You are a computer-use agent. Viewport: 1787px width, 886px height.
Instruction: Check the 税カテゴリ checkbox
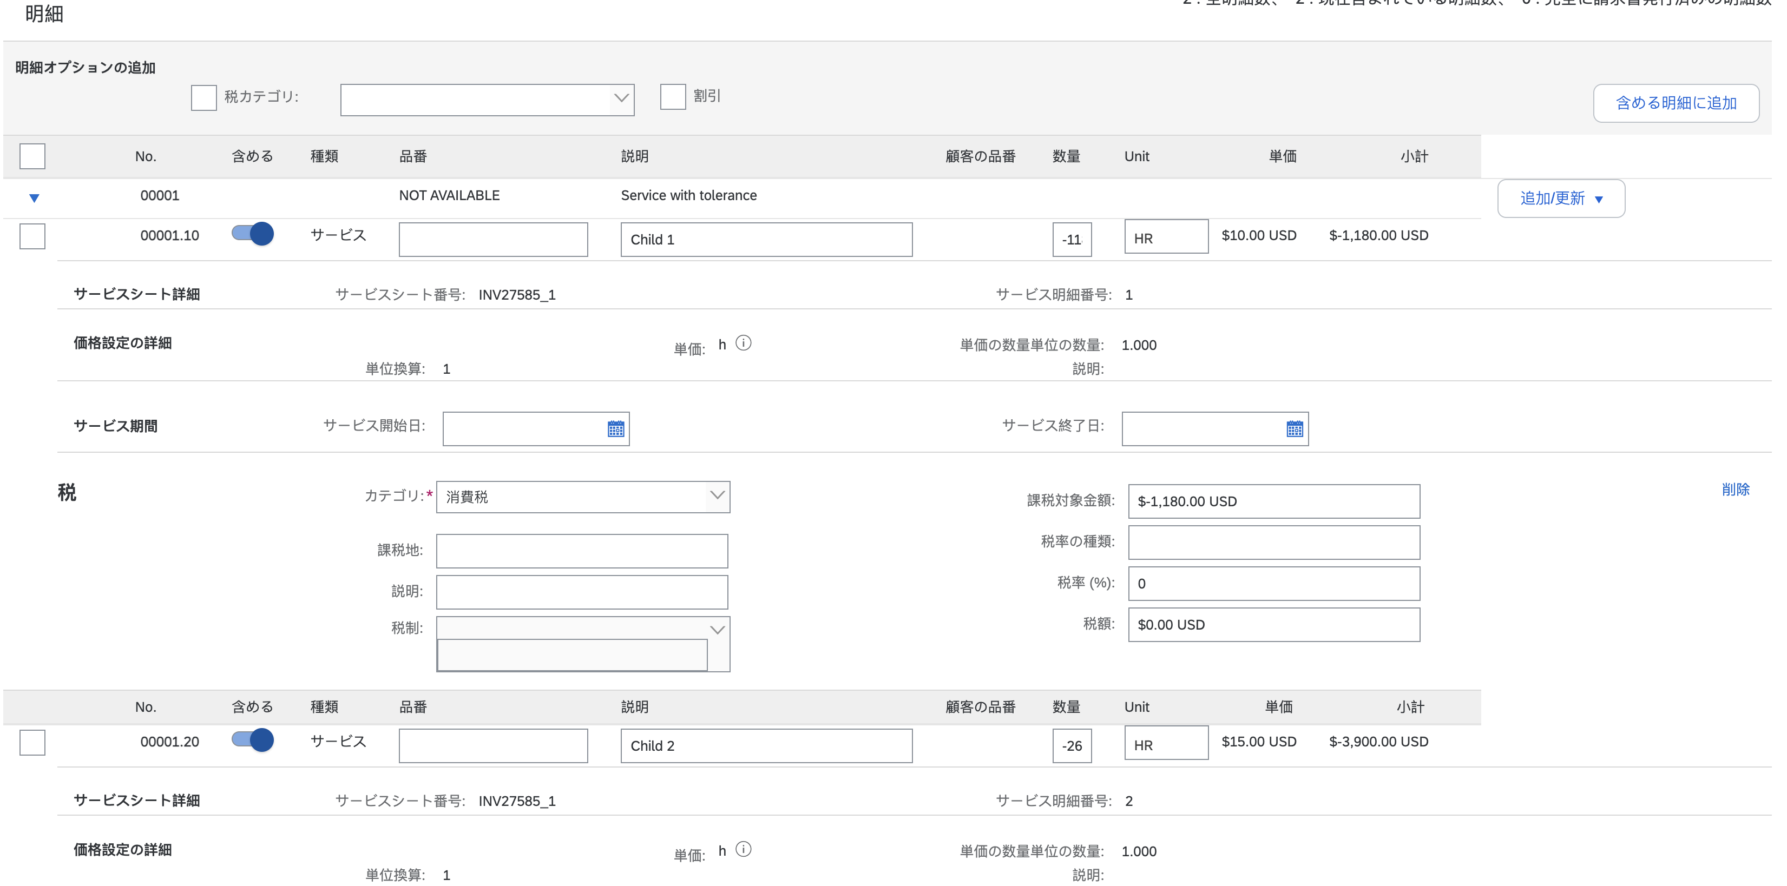(x=203, y=98)
